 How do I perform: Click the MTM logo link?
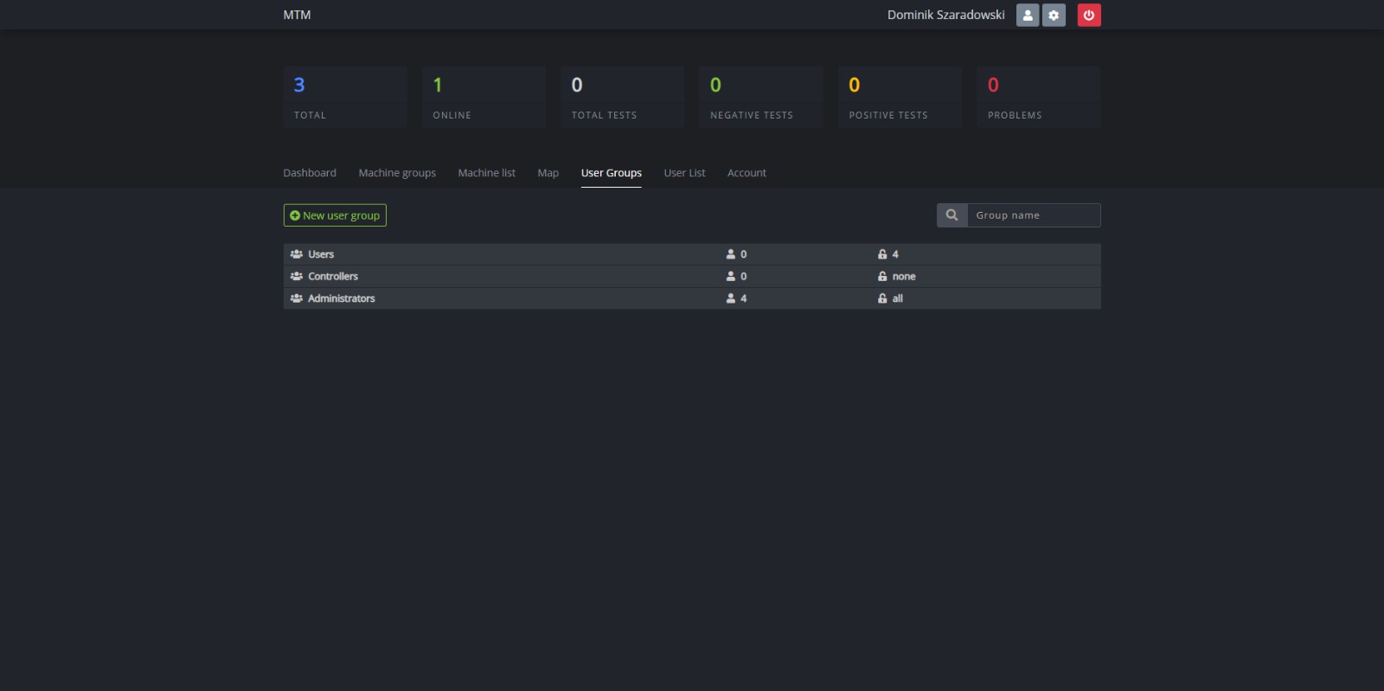click(297, 15)
